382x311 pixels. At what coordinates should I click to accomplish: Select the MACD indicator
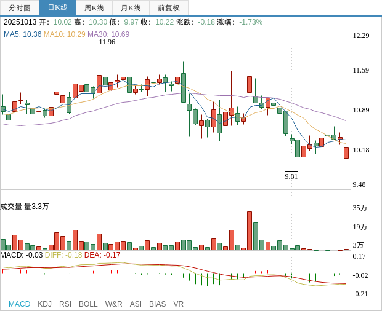(x=20, y=304)
